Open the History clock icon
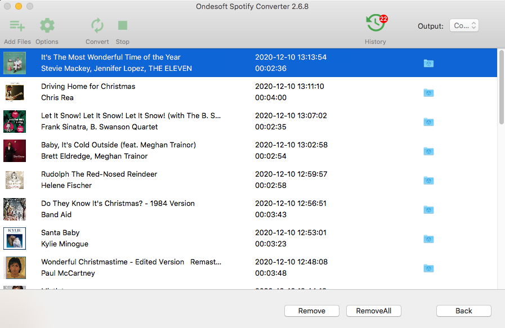The height and width of the screenshot is (328, 505). [376, 23]
